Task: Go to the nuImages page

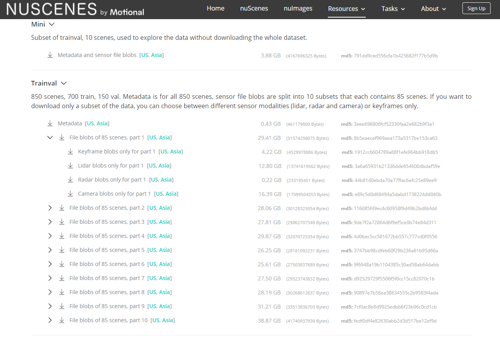Action: tap(298, 8)
